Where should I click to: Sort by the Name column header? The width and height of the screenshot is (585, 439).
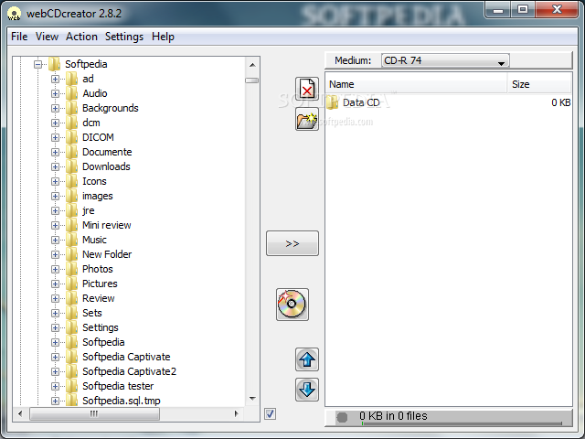416,84
